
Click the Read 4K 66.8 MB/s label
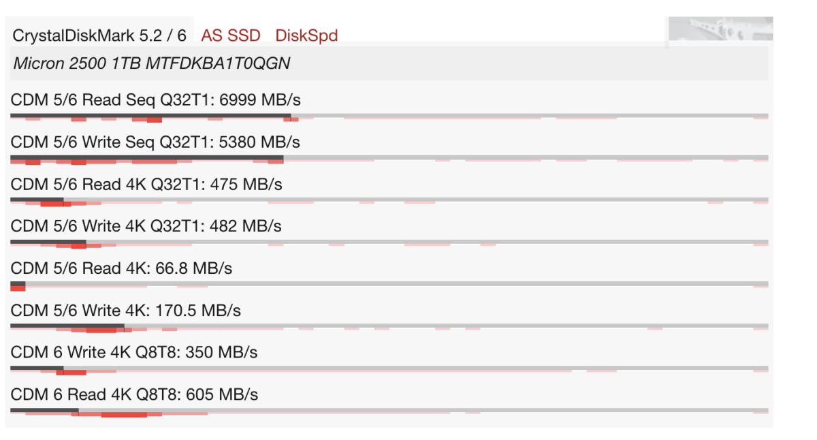click(122, 268)
